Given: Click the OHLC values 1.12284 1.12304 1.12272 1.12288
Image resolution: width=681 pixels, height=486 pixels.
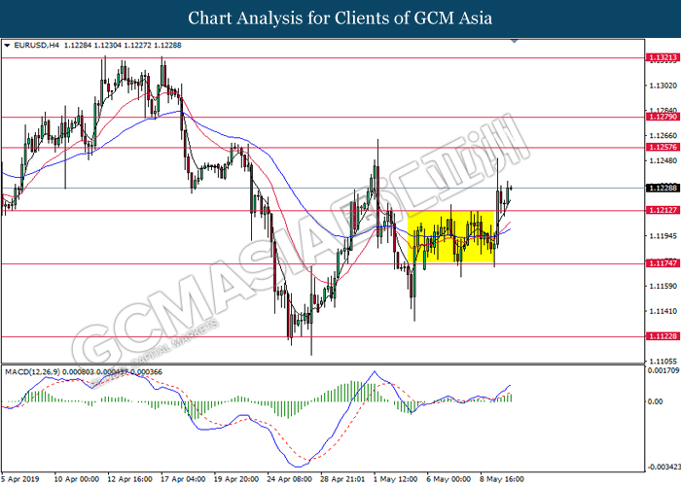Looking at the screenshot, I should click(x=123, y=45).
